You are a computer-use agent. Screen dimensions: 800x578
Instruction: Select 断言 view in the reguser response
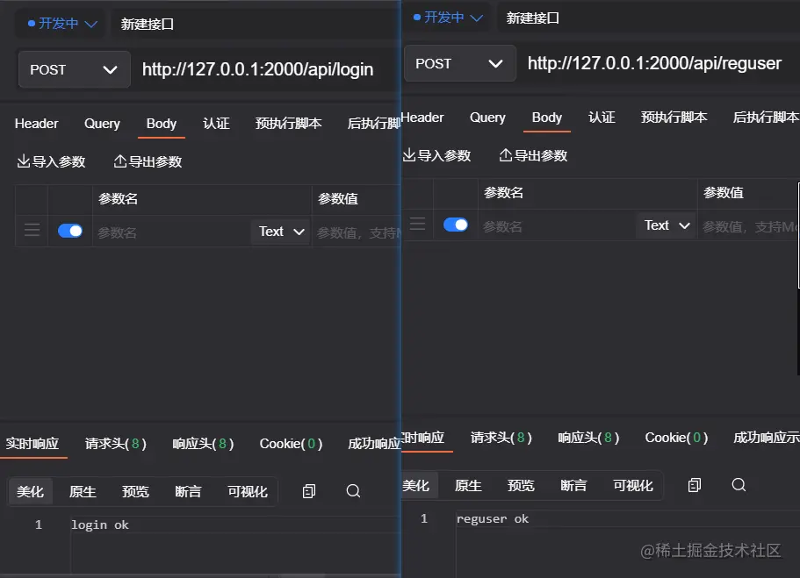(574, 485)
